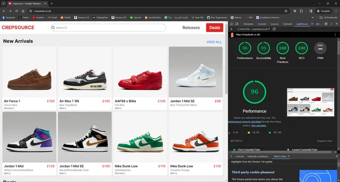Click the CREPSOURCE logo
340x182 pixels.
pyautogui.click(x=18, y=28)
